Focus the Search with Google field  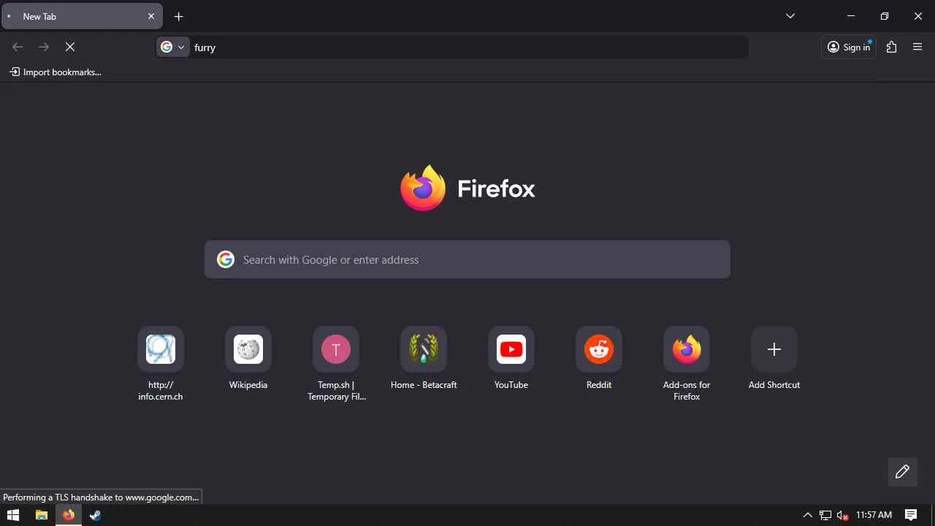coord(467,259)
